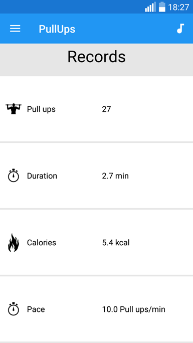Select the PullUps app title
Image resolution: width=193 pixels, height=343 pixels.
tap(57, 29)
